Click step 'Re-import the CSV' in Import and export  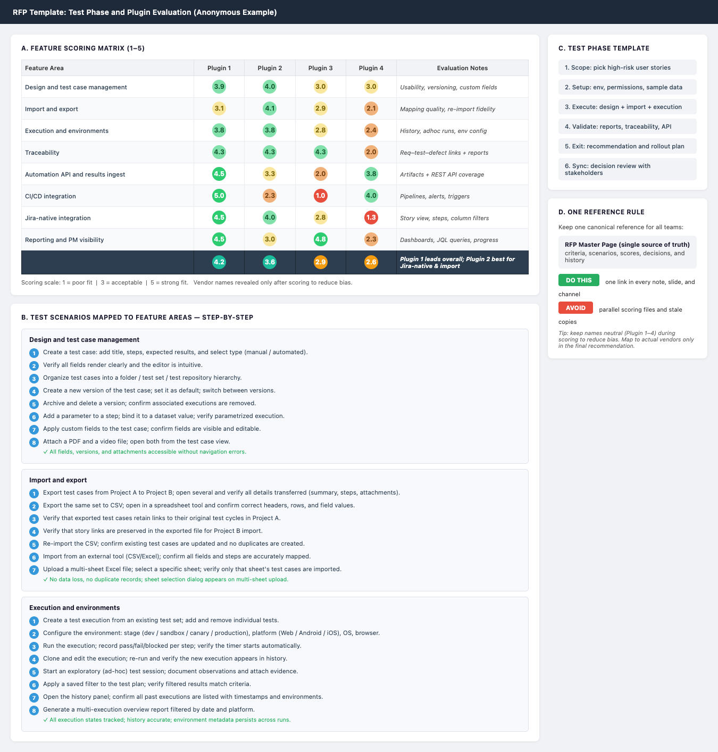[173, 544]
